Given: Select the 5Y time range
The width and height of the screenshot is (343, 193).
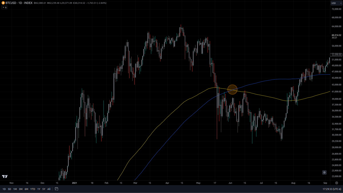Looking at the screenshot, I should click(44, 189).
